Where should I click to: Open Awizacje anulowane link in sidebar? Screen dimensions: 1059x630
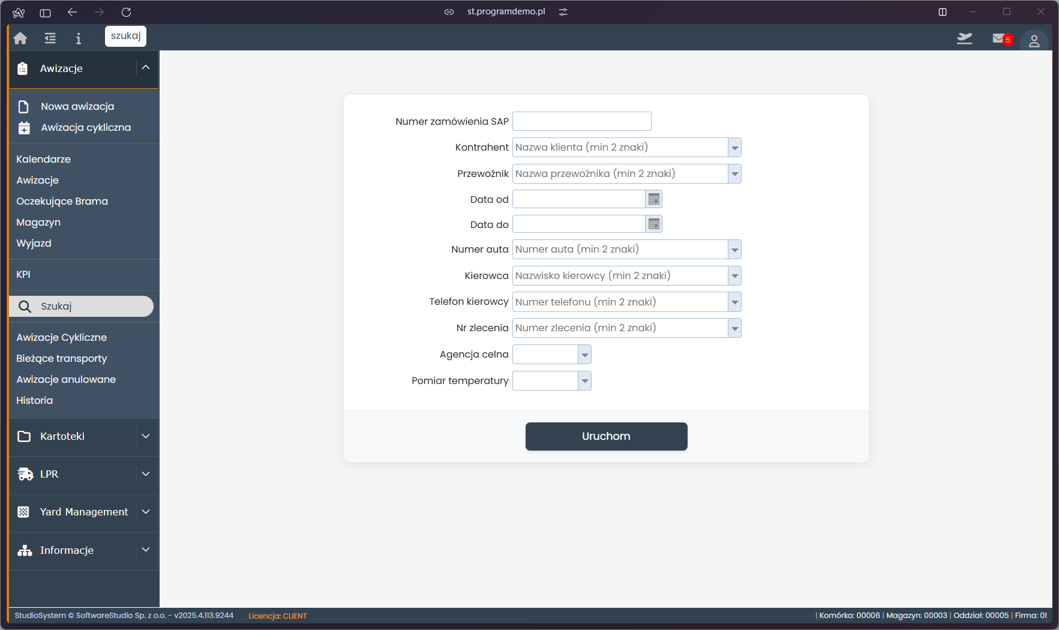(x=66, y=379)
